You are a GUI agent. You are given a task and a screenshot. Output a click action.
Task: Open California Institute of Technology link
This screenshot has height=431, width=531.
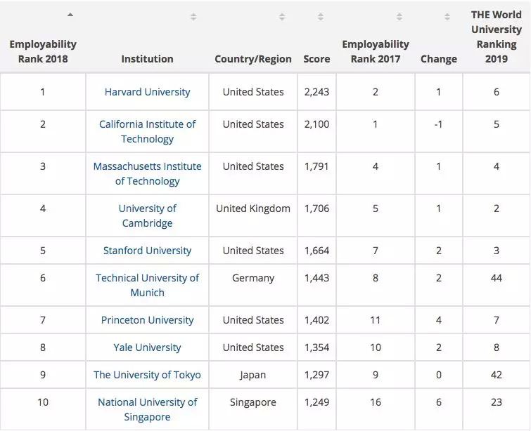(147, 131)
